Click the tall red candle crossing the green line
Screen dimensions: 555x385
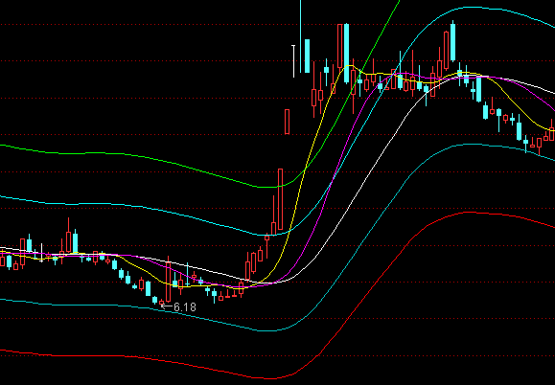280,199
